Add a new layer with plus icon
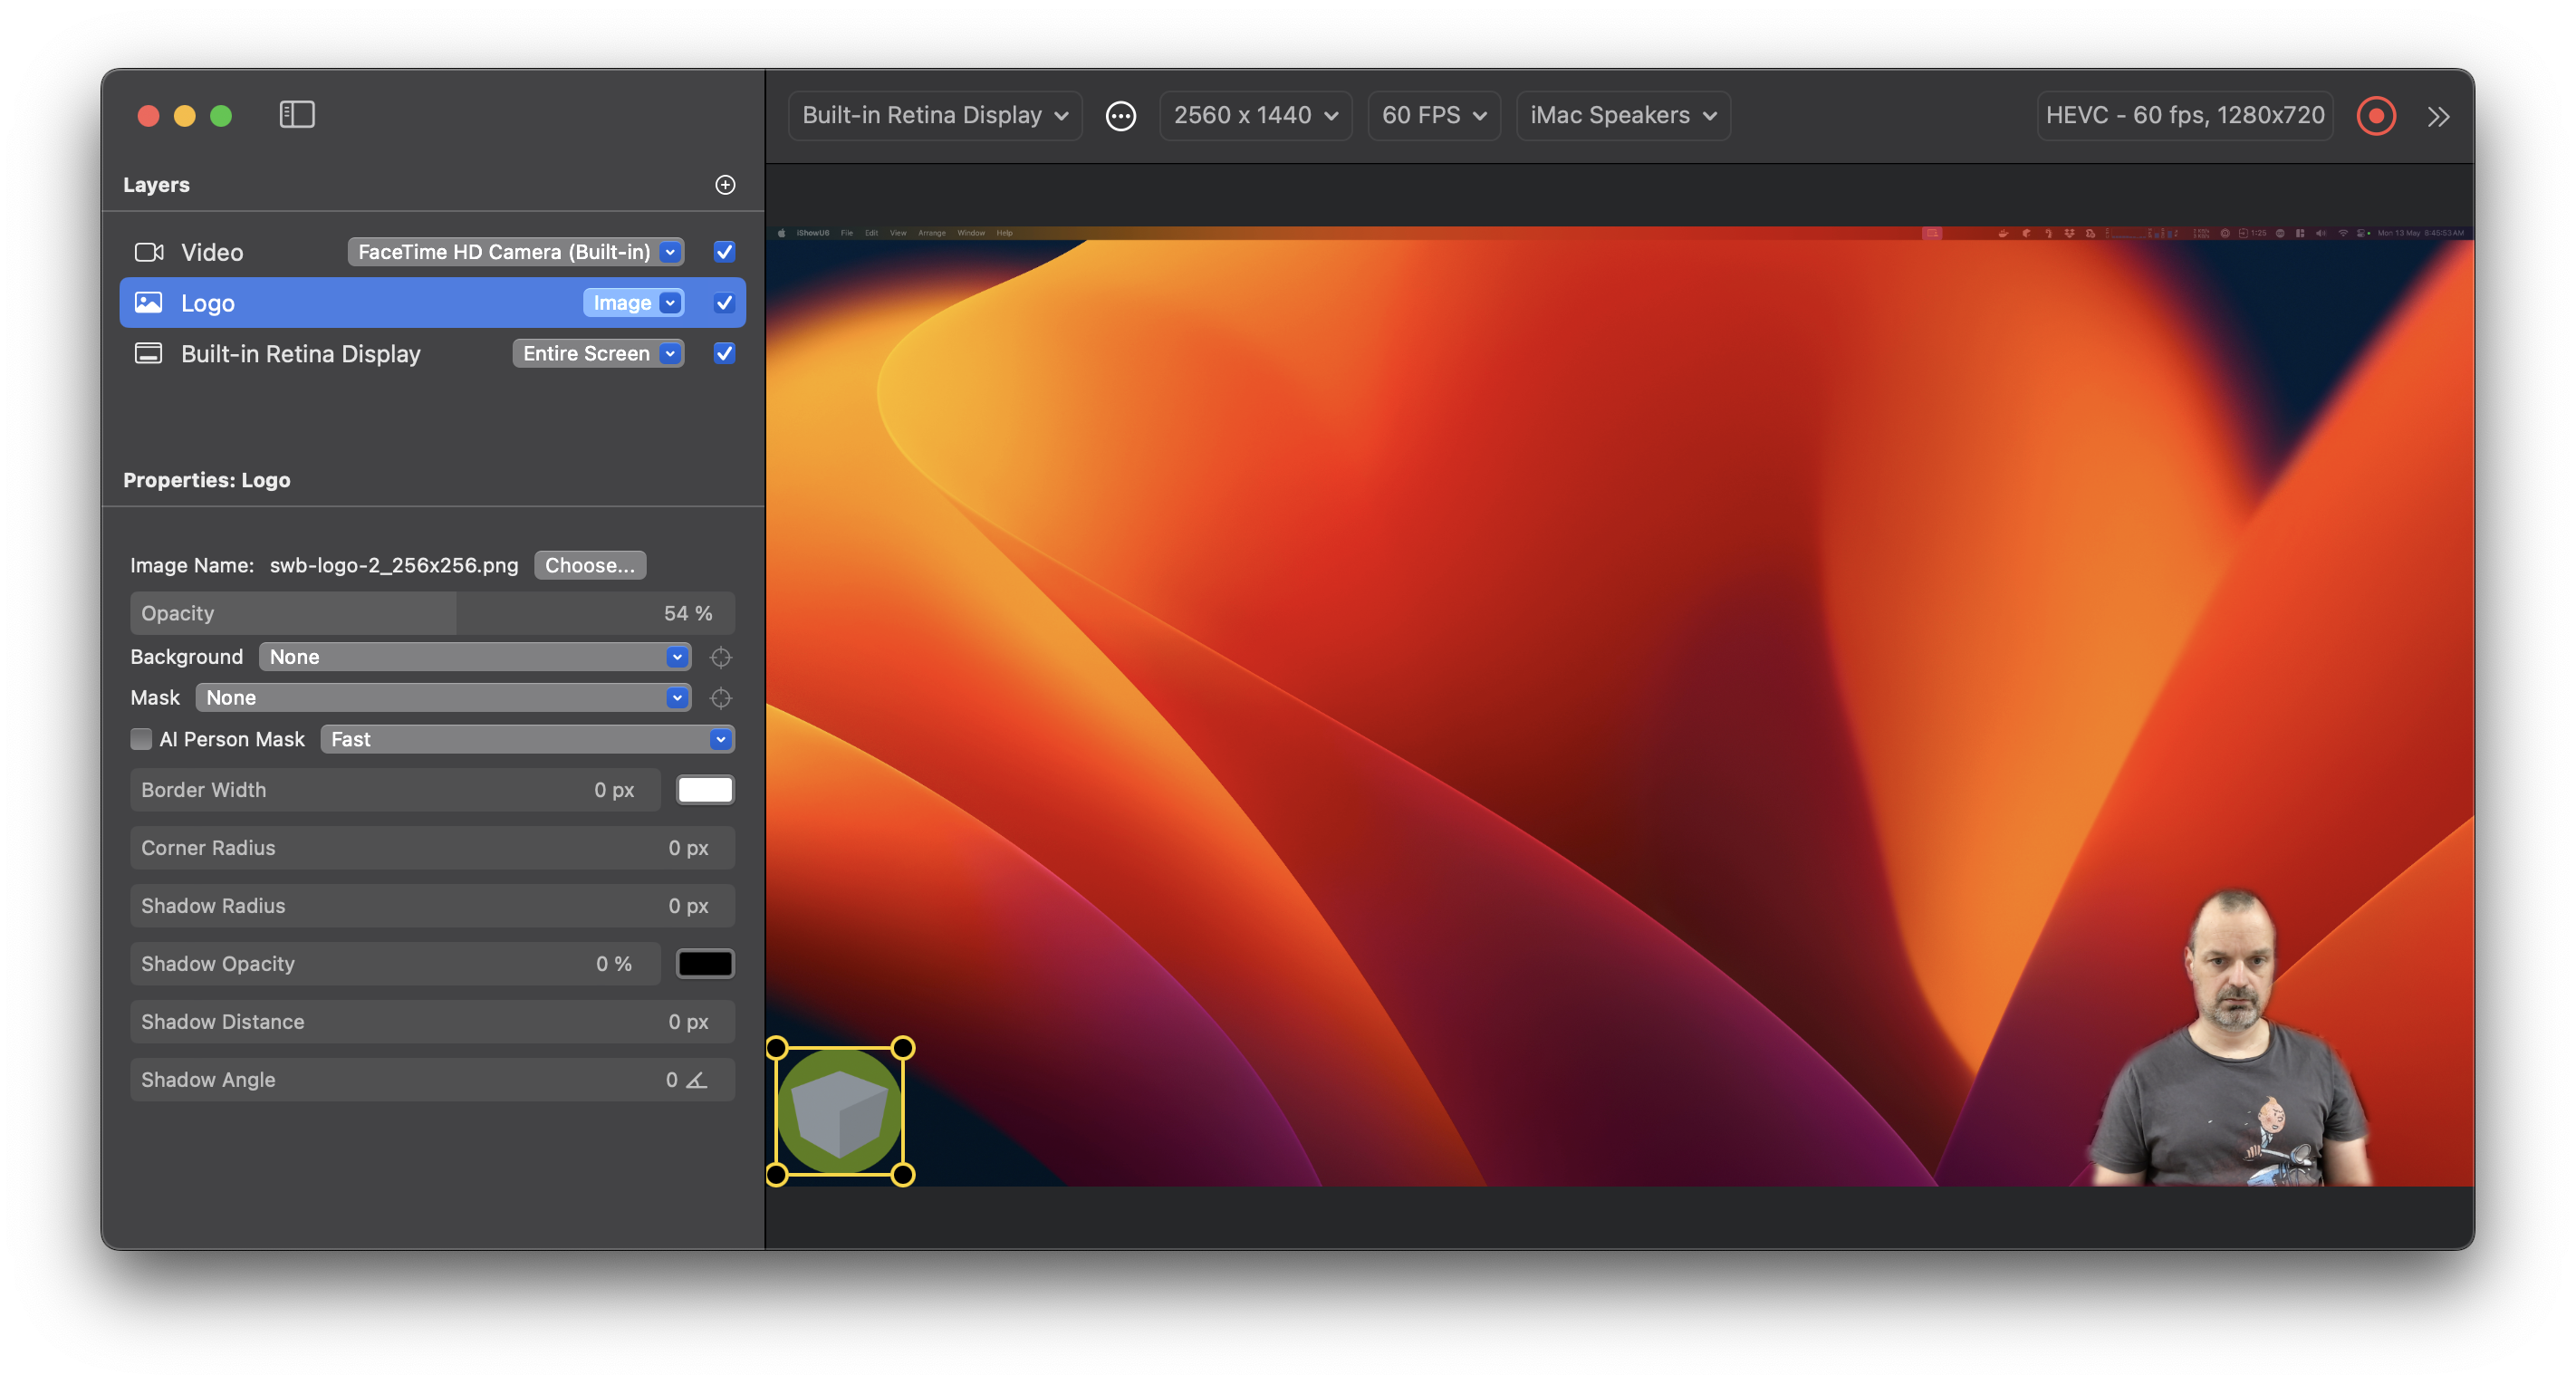Image resolution: width=2576 pixels, height=1384 pixels. pyautogui.click(x=725, y=185)
